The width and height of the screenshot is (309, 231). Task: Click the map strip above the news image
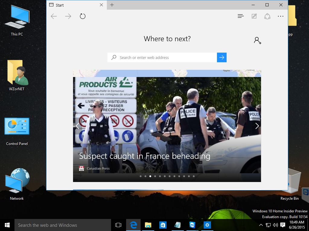click(167, 73)
